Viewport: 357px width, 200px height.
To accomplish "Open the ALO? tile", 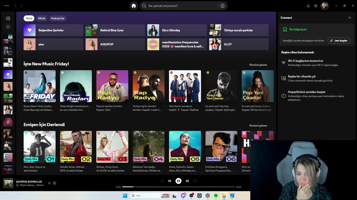I will click(x=239, y=44).
